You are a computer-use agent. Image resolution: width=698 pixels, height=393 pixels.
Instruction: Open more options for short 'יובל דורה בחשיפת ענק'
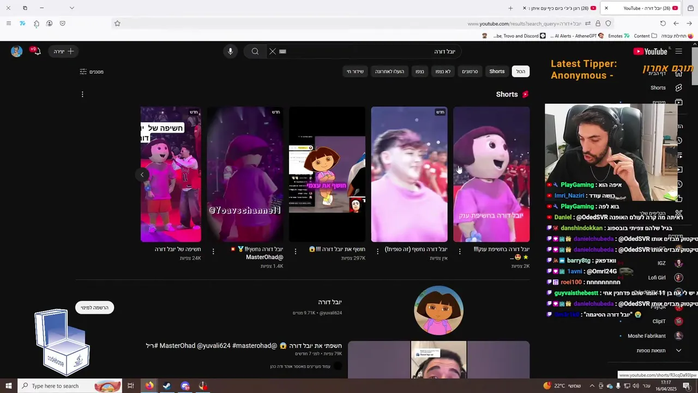coord(460,252)
